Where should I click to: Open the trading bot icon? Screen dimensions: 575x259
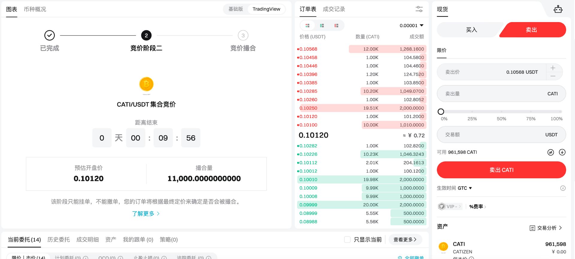click(558, 9)
